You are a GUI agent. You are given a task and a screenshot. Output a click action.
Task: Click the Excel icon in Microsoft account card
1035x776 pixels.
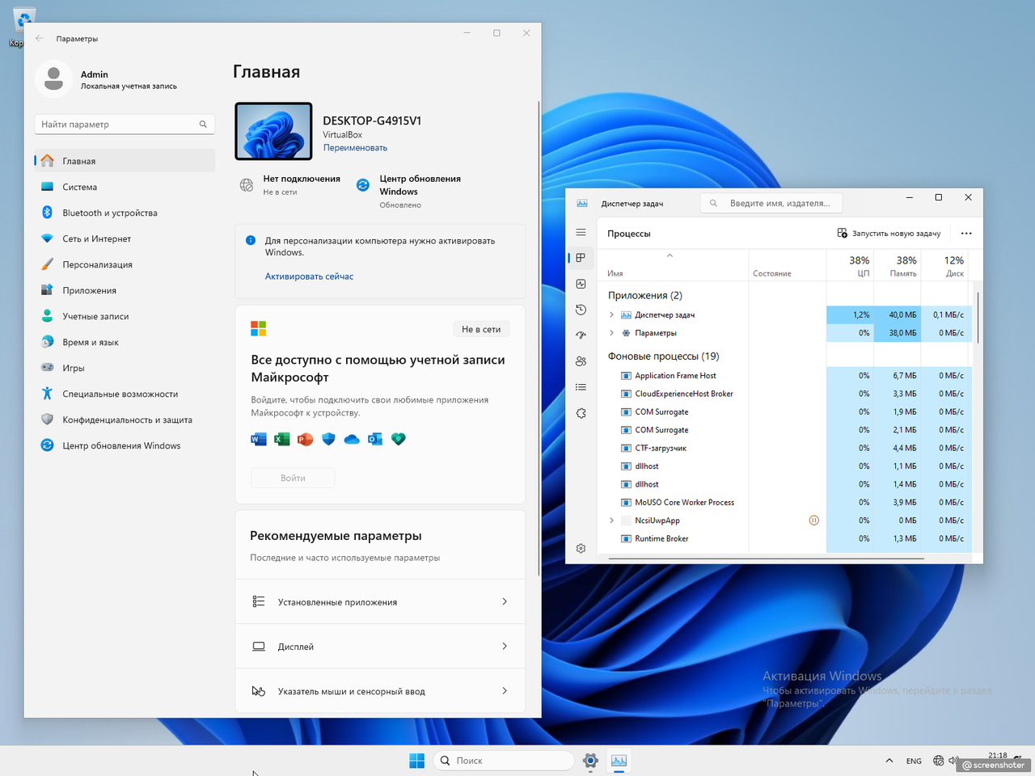point(282,439)
